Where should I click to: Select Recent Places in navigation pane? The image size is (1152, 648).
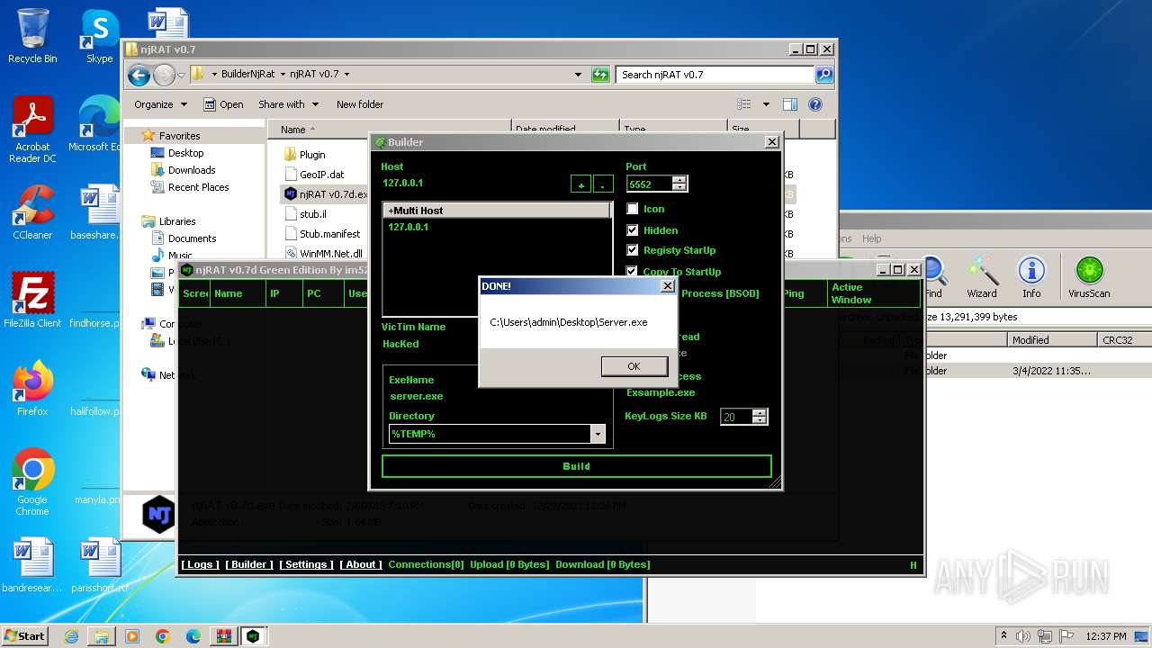(198, 187)
